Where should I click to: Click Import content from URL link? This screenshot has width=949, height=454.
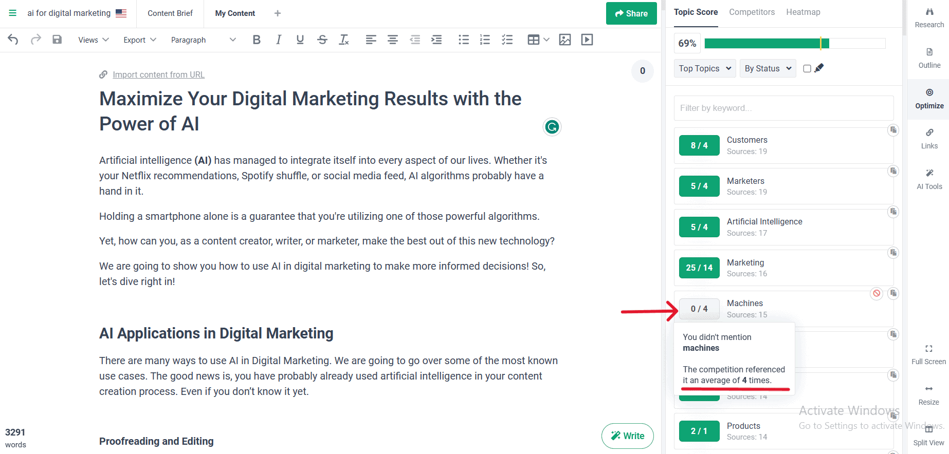click(x=158, y=74)
